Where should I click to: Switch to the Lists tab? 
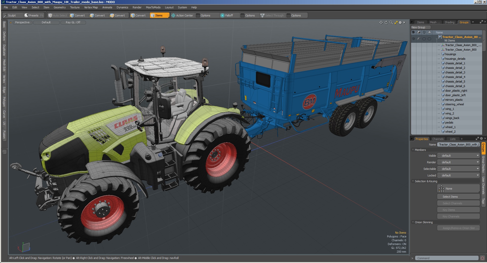(x=453, y=139)
